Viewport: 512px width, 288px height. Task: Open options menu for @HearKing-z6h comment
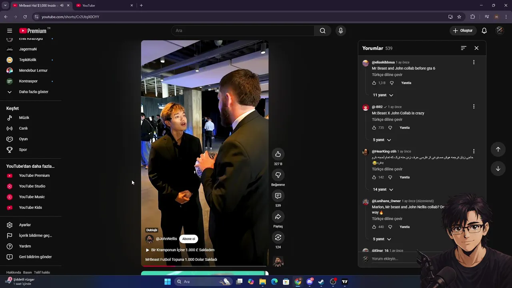(x=474, y=152)
